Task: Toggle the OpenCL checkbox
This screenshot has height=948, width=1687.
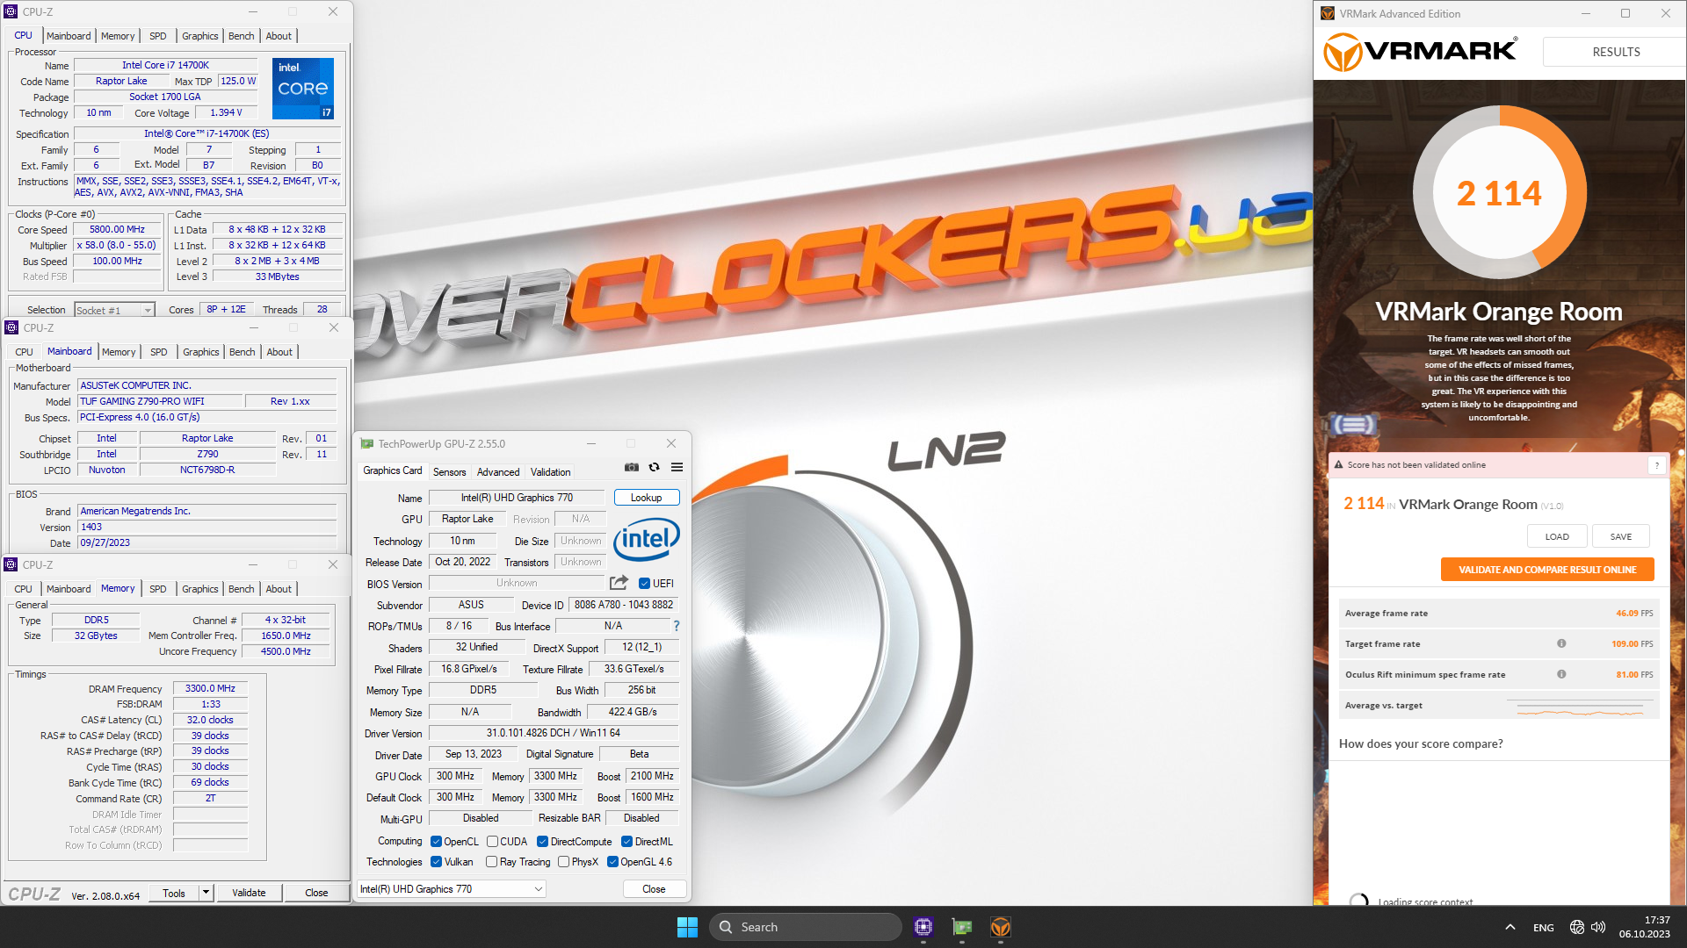Action: coord(436,841)
